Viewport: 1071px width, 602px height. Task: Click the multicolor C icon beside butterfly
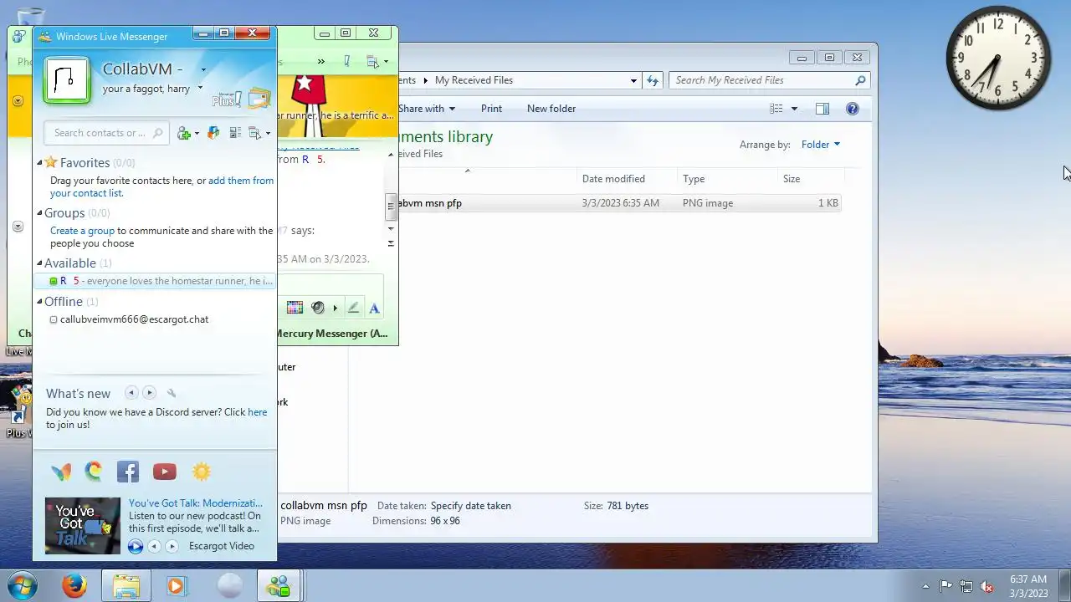[x=94, y=472]
